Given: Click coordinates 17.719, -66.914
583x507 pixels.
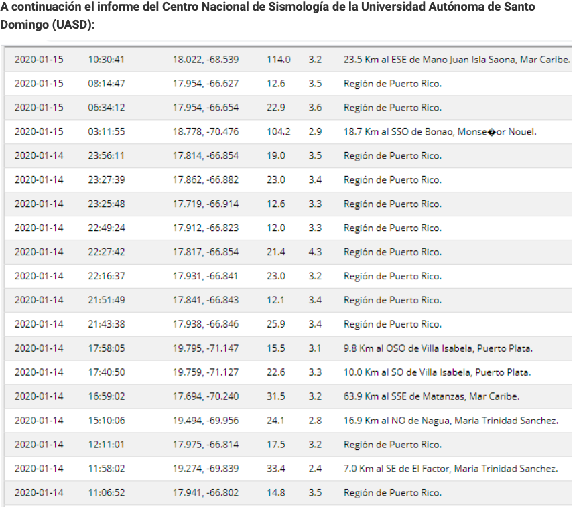Looking at the screenshot, I should 206,204.
